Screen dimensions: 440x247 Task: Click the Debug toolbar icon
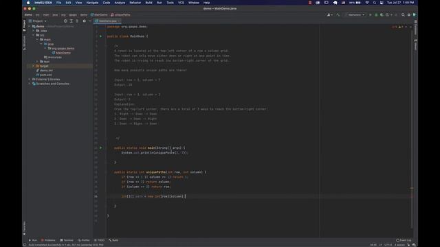tap(376, 15)
